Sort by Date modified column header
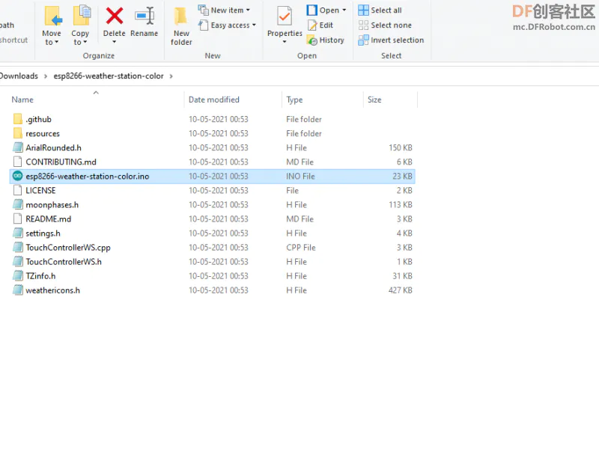This screenshot has height=458, width=599. 214,100
